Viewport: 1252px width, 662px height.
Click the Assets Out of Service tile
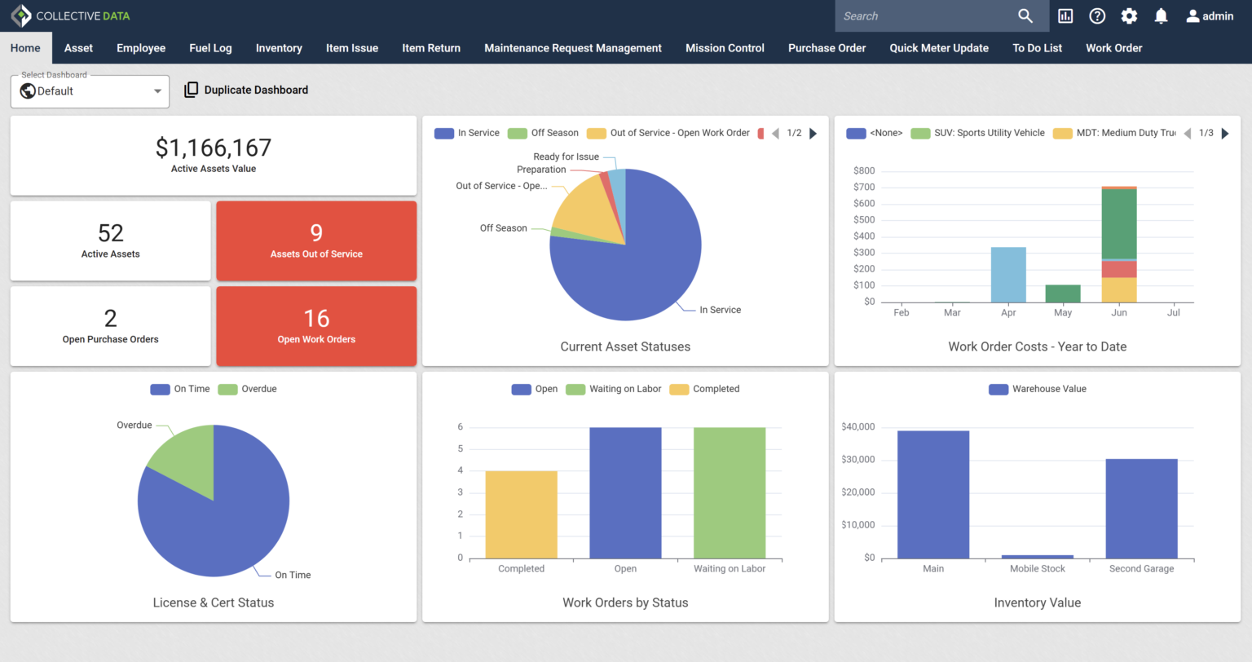click(x=316, y=241)
